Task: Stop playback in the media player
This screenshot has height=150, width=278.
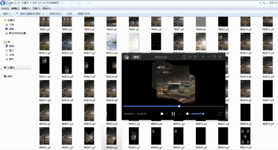Action: [x=162, y=114]
